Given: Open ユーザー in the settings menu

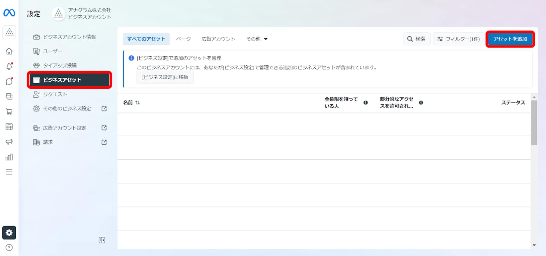Looking at the screenshot, I should click(53, 51).
